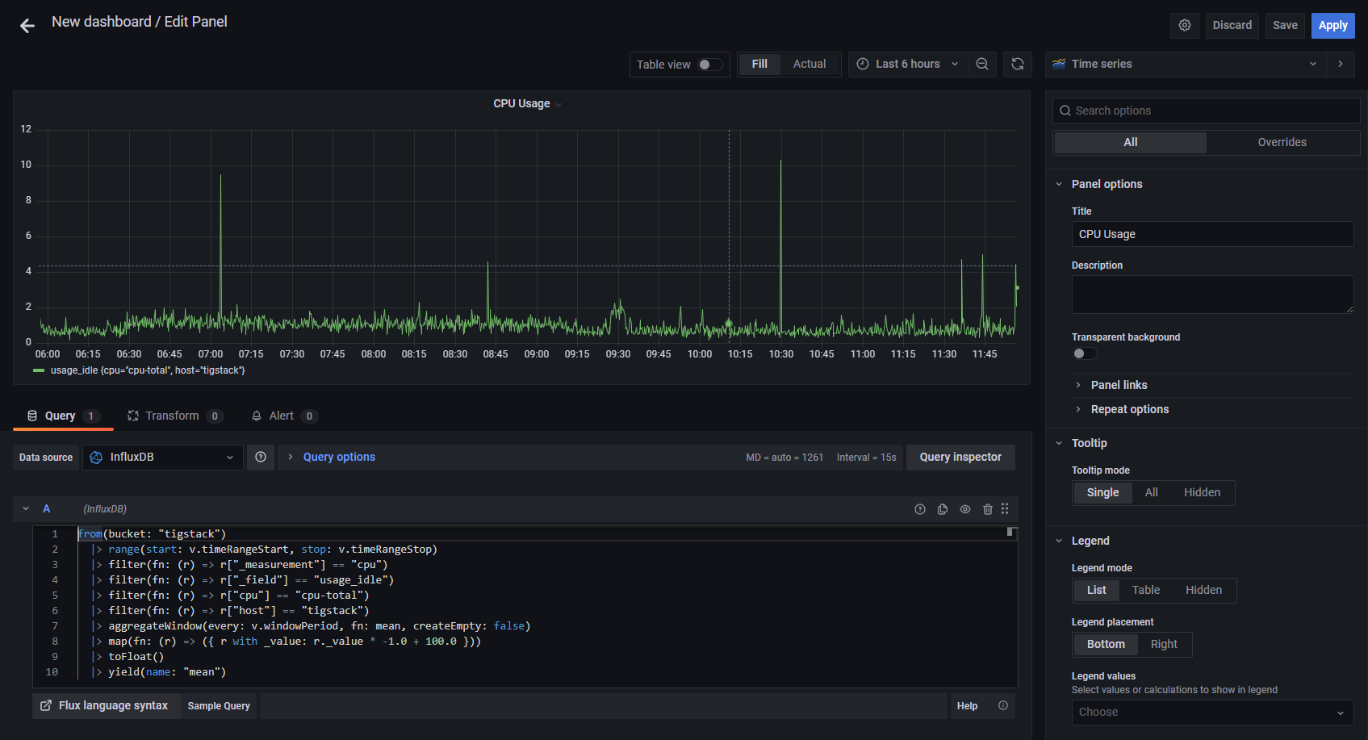Duplicate query A using the copy icon
Image resolution: width=1368 pixels, height=740 pixels.
click(943, 508)
